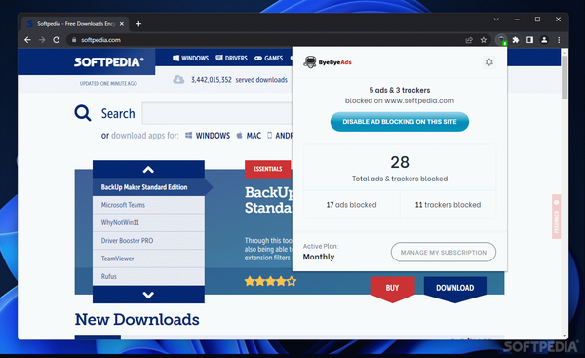Click '17 ads blocked' text
585x358 pixels.
[x=351, y=205]
